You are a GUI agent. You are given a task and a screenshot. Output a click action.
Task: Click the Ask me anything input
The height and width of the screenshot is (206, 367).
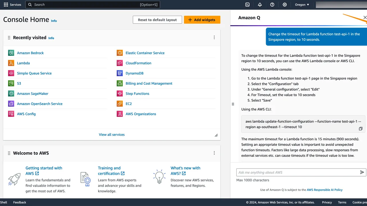coord(298,172)
